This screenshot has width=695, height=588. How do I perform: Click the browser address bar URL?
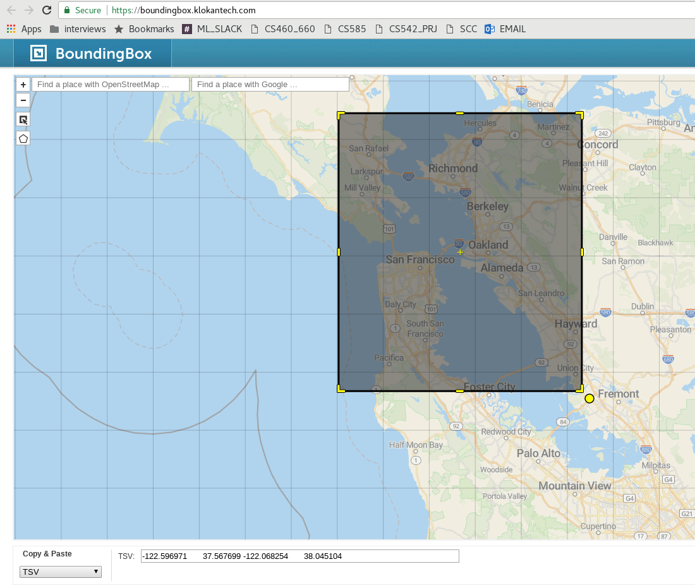point(183,9)
